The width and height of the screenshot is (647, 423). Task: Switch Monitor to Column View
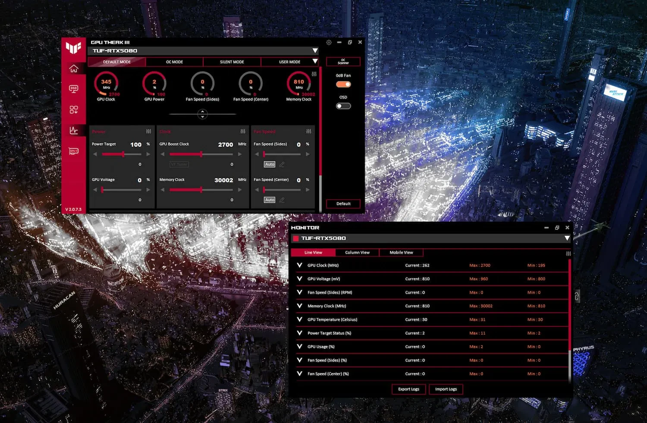point(357,252)
